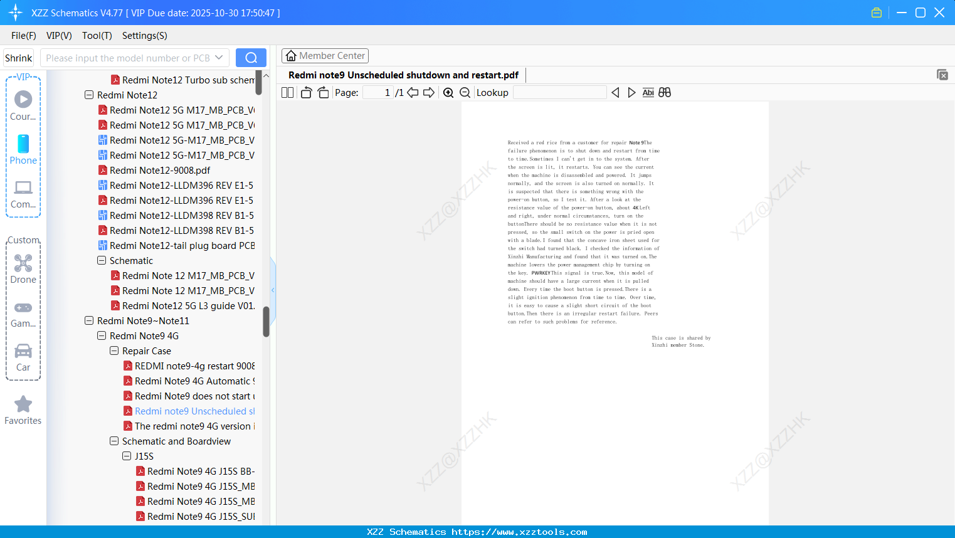Collapse the Redmi Note9~Note11 folder

(x=89, y=321)
